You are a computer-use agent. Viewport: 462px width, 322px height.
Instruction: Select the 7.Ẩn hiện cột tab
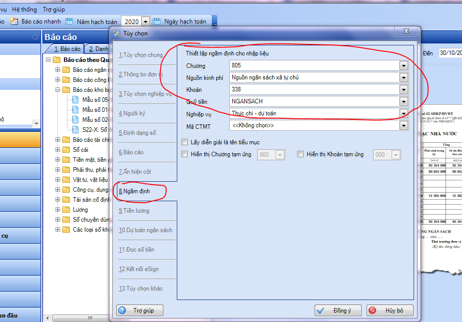135,172
